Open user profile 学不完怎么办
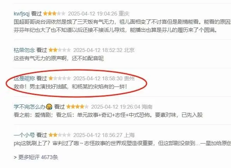This screenshot has height=168, width=231. coord(29,107)
